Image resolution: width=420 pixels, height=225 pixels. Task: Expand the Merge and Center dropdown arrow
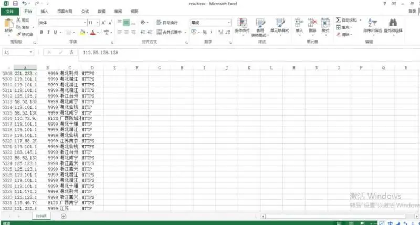click(x=185, y=33)
